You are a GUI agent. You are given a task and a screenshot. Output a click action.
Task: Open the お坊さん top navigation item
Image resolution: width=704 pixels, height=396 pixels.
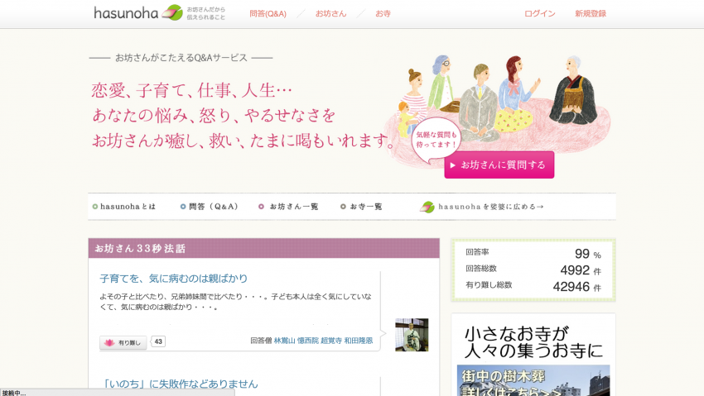(x=330, y=13)
